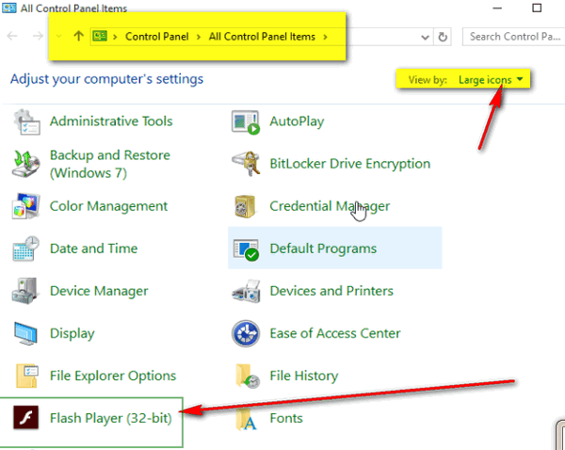Open Credential Manager link
Viewport: 565px width, 450px height.
coord(330,206)
